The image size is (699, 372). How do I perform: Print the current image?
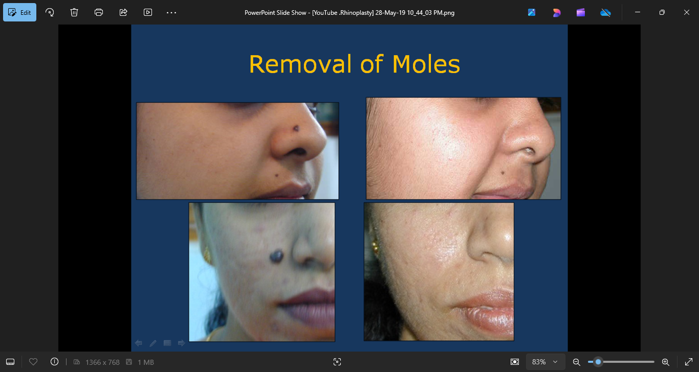coord(99,12)
